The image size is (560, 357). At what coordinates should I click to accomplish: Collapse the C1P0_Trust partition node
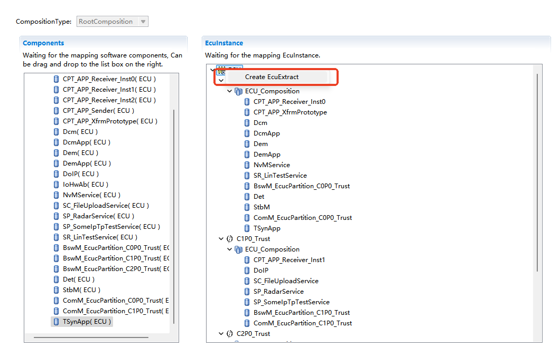point(221,239)
